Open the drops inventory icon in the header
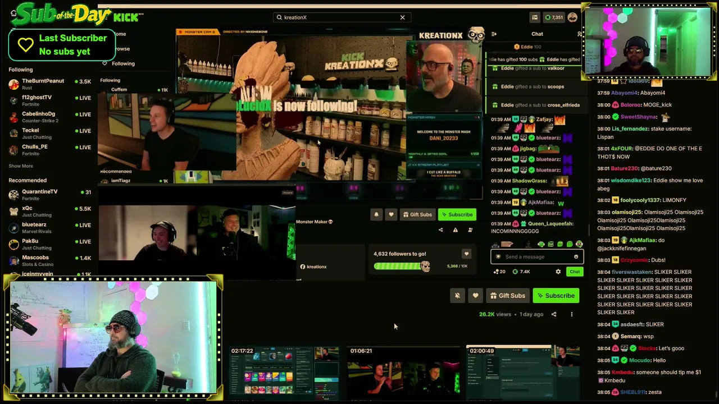Screen dimensions: 719x404 coord(535,17)
